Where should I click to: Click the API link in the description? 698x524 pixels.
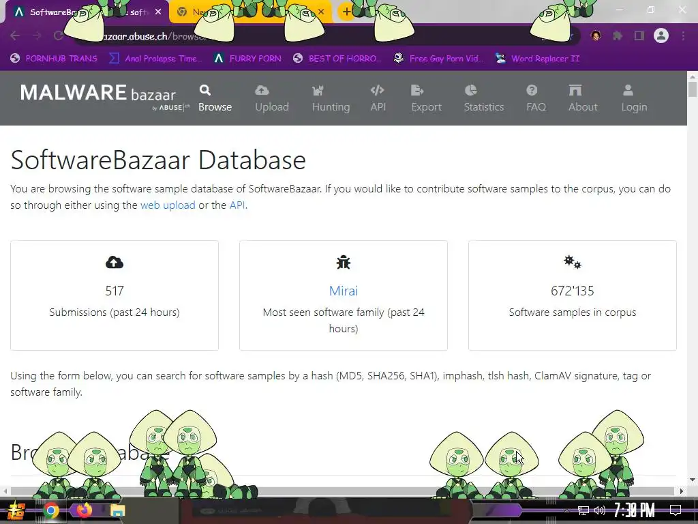tap(237, 205)
